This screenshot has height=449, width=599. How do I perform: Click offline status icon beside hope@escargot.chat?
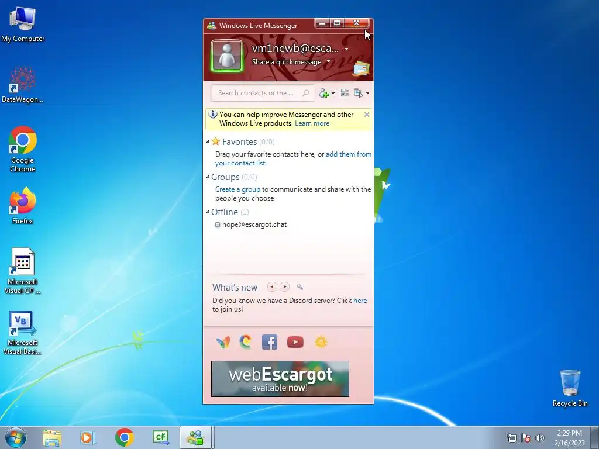pyautogui.click(x=218, y=225)
